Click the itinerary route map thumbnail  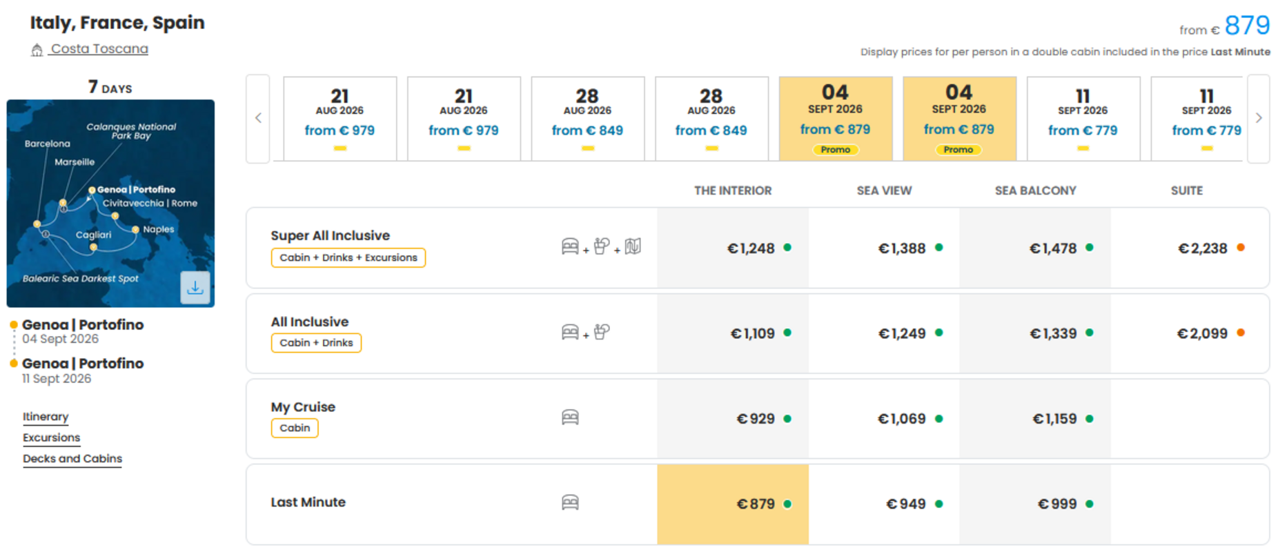coord(110,204)
